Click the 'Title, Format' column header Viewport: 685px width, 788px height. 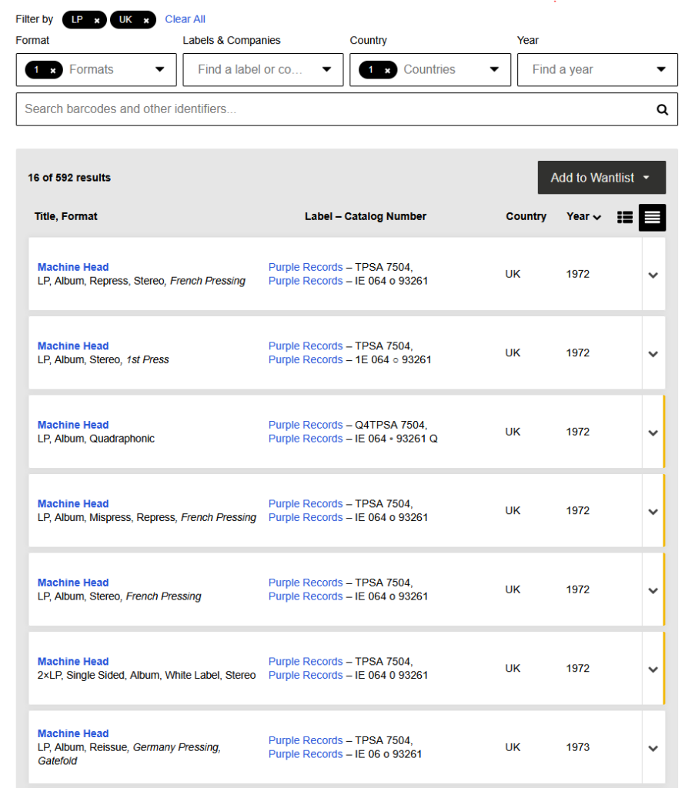(66, 216)
